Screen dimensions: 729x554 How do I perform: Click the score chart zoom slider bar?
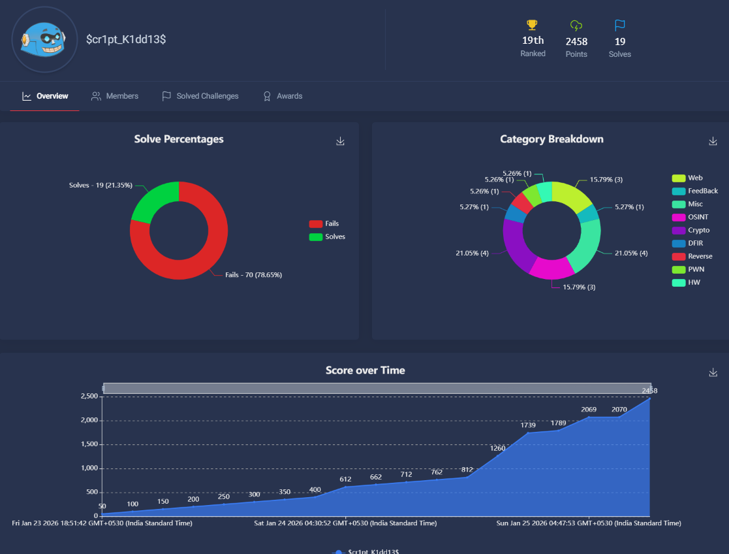pos(377,388)
